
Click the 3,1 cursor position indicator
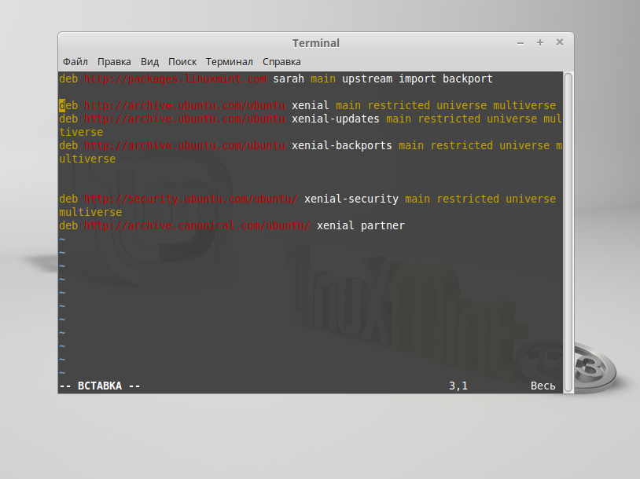click(x=458, y=386)
